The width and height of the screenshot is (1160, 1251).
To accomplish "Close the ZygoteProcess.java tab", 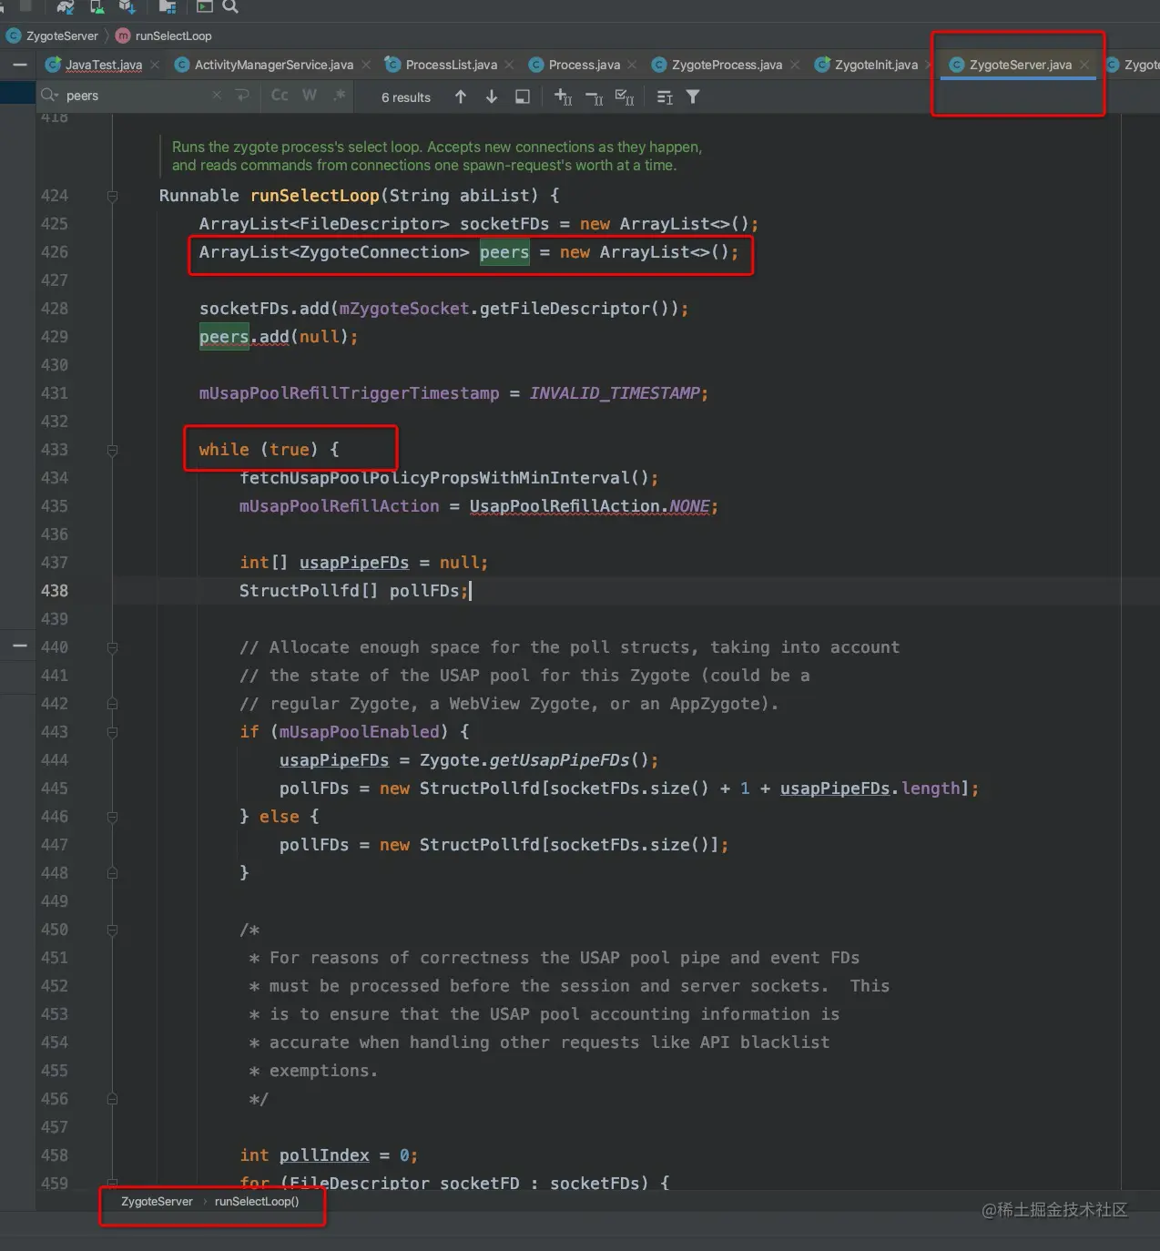I will pyautogui.click(x=795, y=65).
